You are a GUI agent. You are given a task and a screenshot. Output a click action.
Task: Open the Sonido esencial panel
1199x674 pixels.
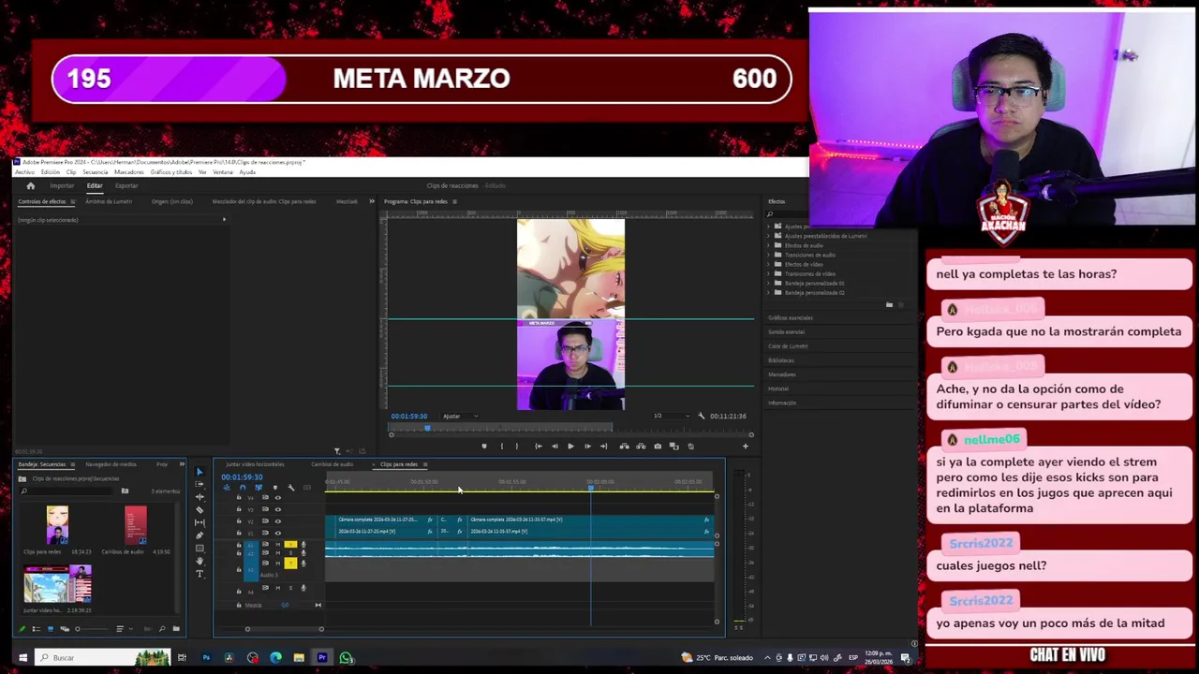coord(786,331)
